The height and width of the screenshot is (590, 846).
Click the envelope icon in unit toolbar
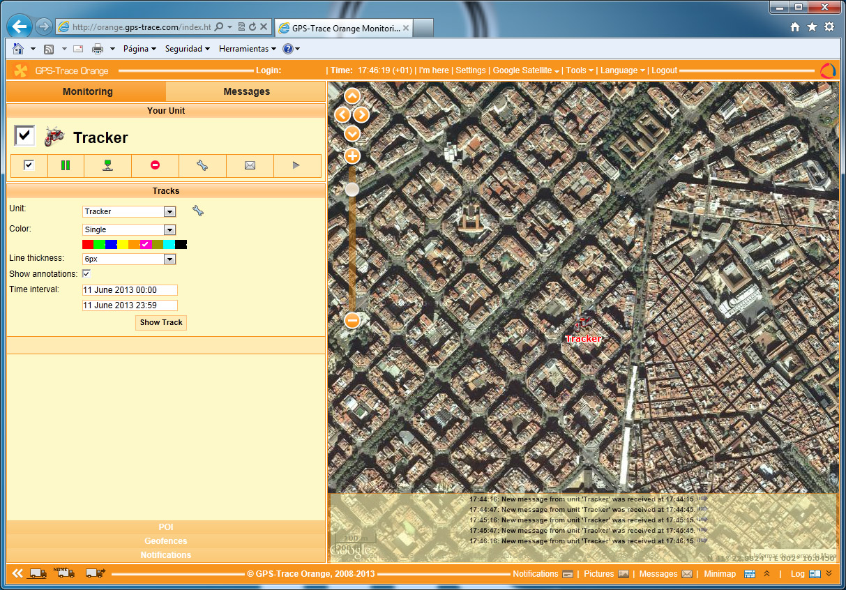click(x=250, y=165)
